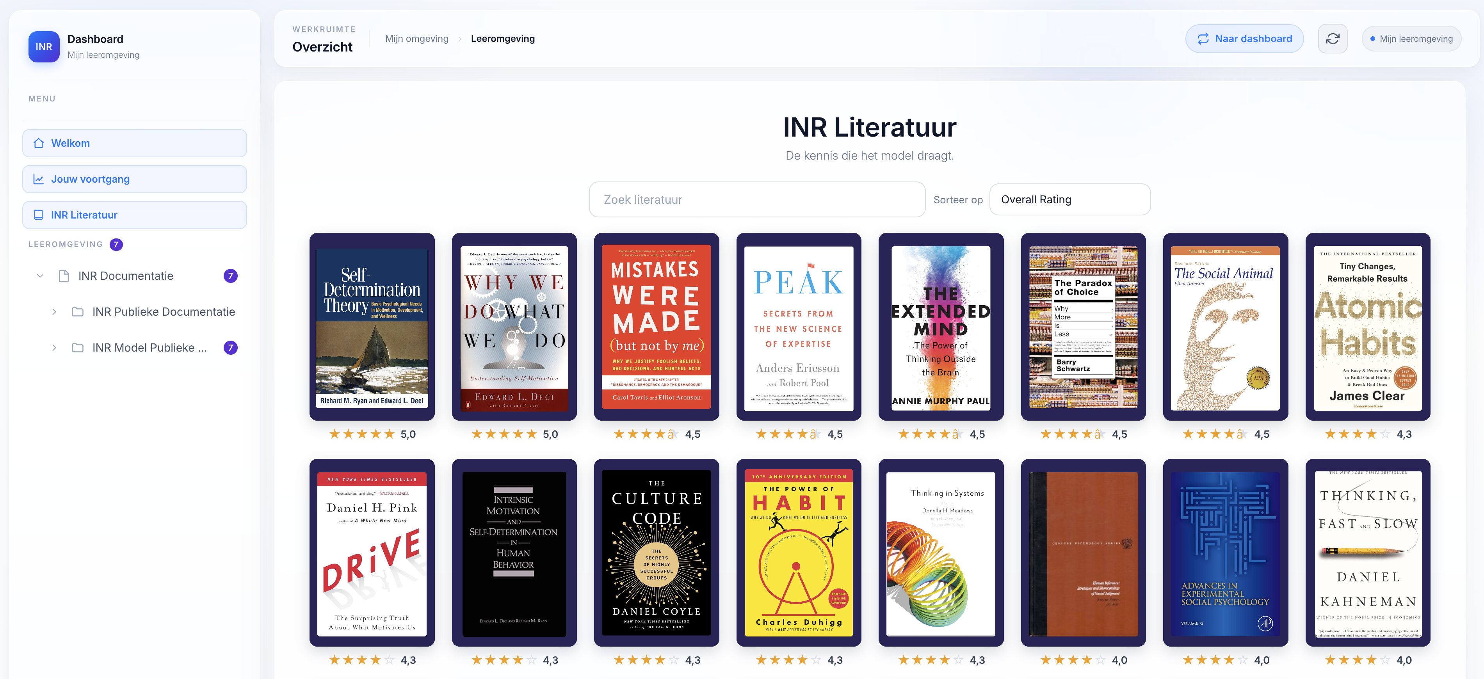The height and width of the screenshot is (679, 1484).
Task: Open The Culture Code book cover
Action: (656, 553)
